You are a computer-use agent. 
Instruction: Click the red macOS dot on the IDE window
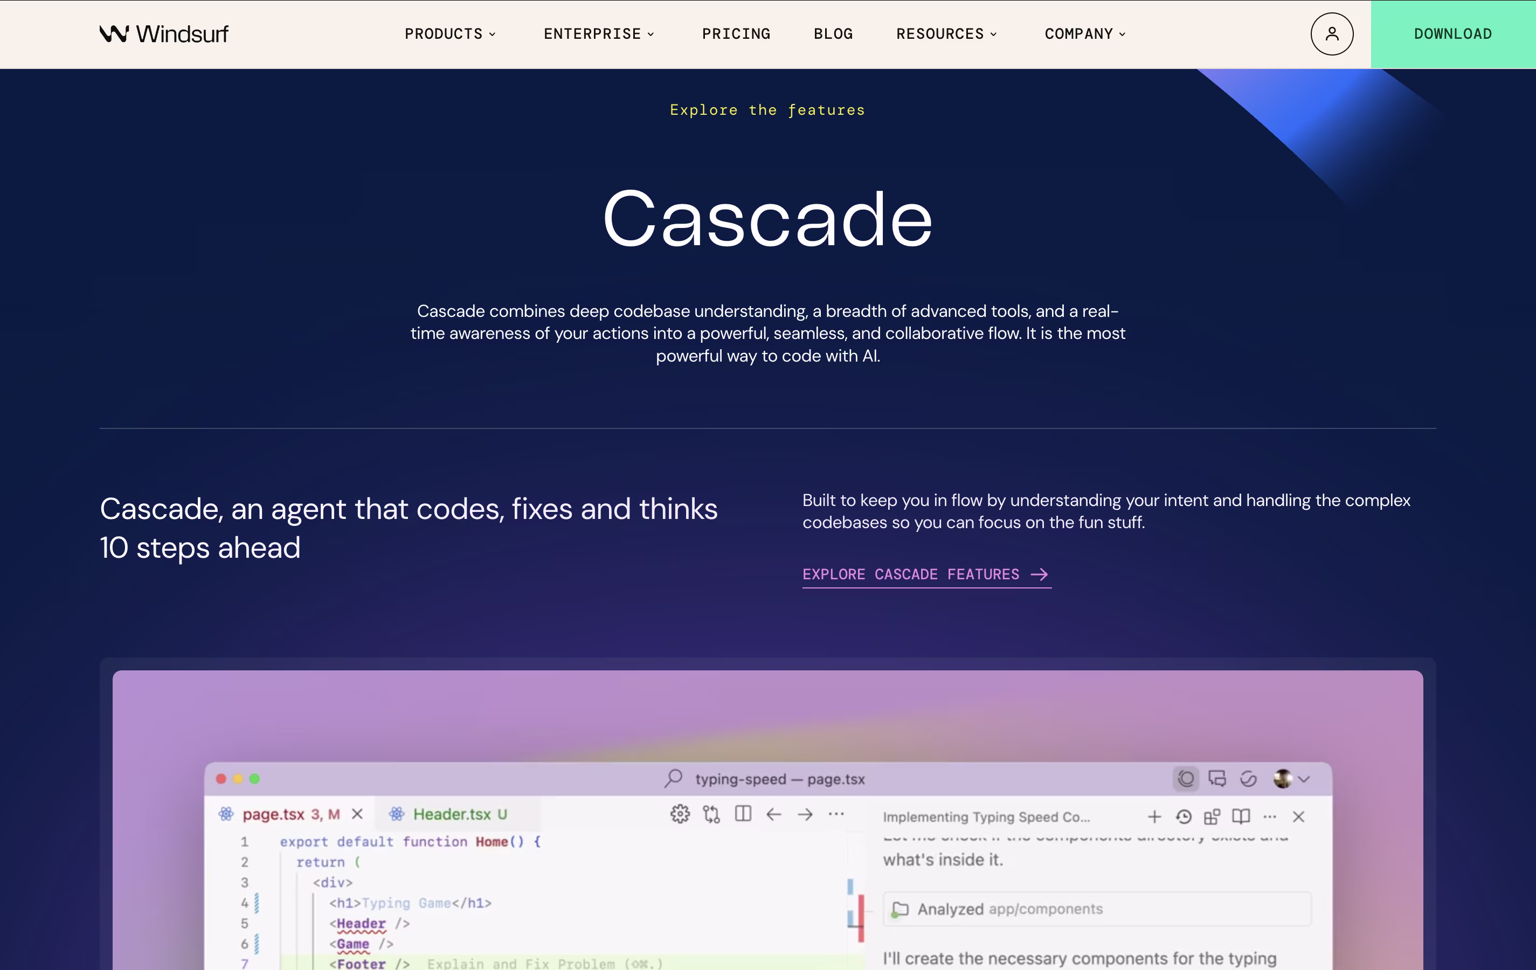[222, 779]
